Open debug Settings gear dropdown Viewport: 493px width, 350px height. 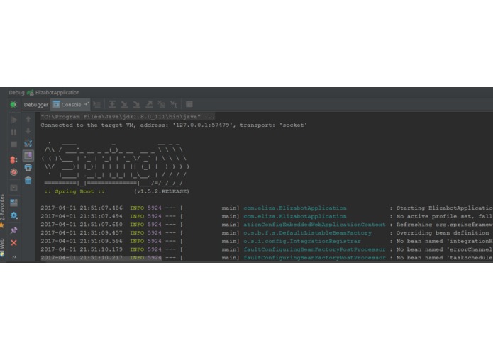(x=14, y=215)
